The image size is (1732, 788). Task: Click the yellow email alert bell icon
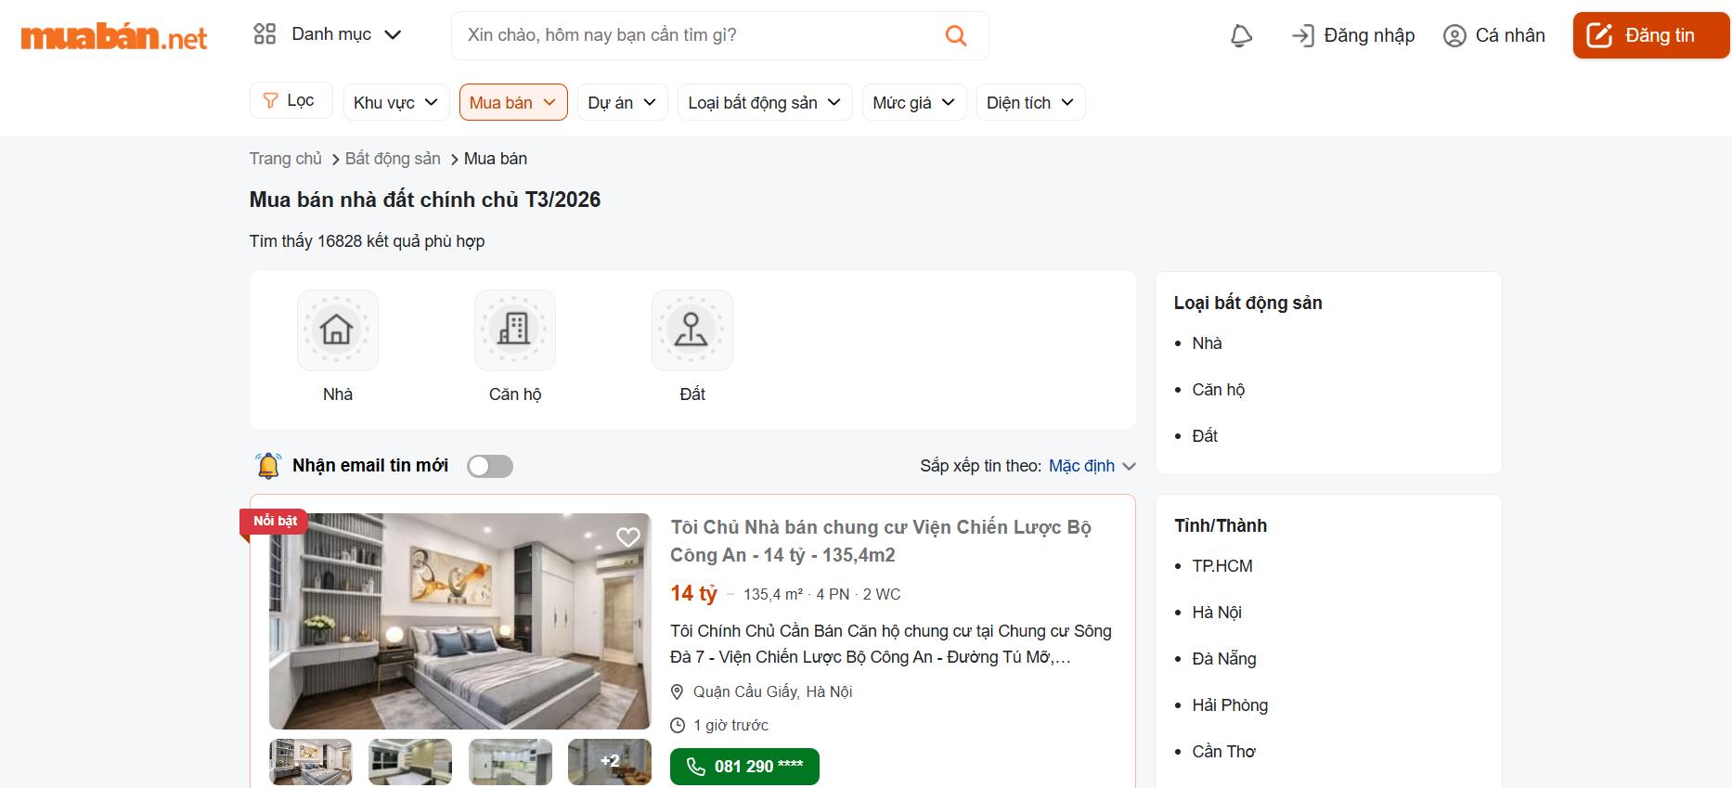268,465
